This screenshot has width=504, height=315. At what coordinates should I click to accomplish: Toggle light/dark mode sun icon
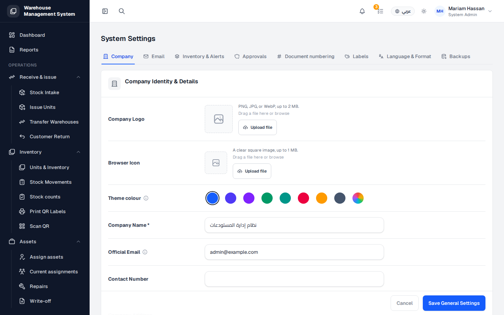coord(424,11)
